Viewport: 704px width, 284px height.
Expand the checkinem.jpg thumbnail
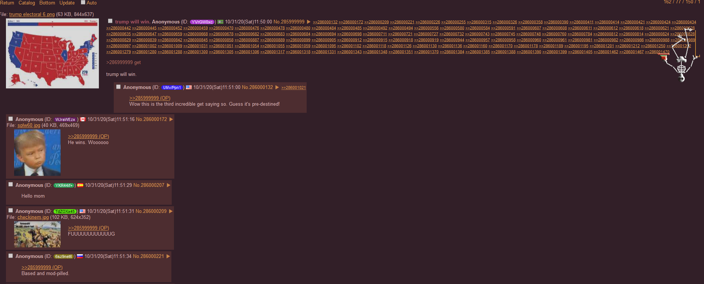pos(37,234)
